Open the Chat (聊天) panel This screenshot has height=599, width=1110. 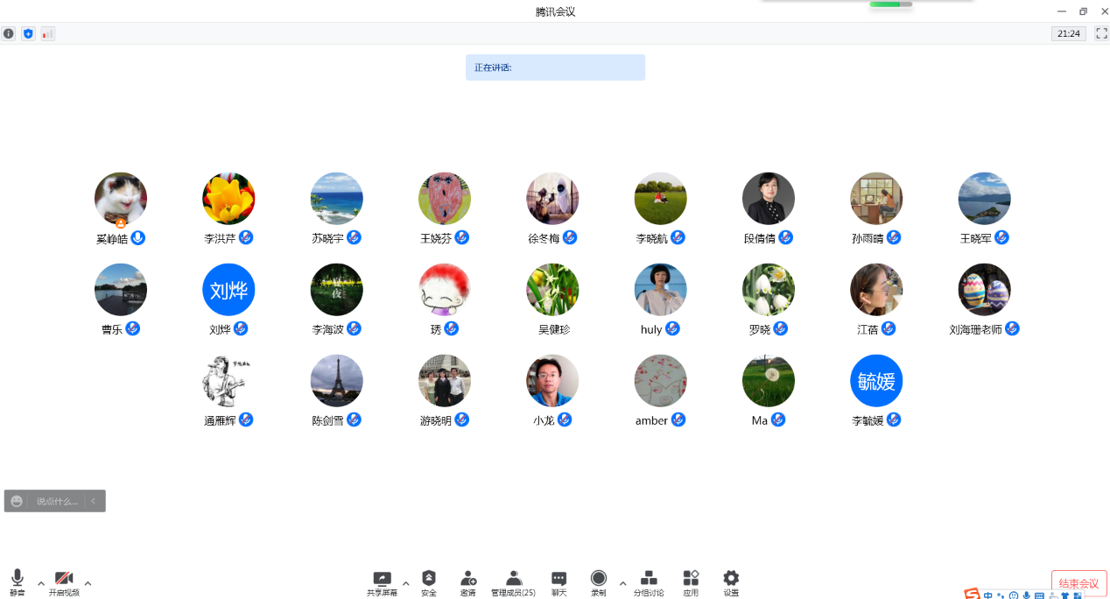559,582
